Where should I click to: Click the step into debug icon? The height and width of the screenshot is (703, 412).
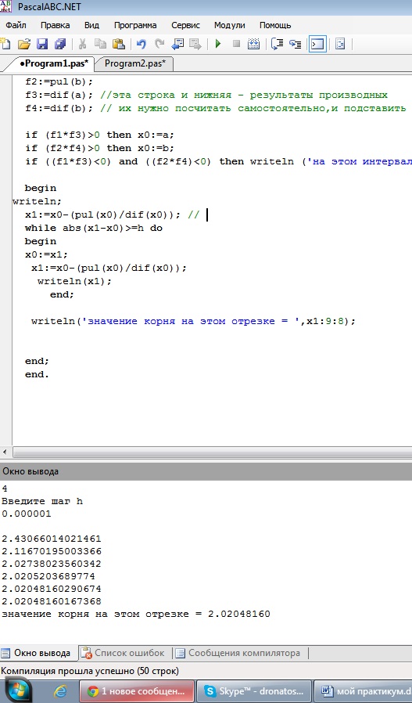[295, 44]
